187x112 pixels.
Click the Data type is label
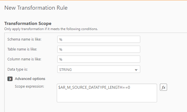tap(18, 69)
